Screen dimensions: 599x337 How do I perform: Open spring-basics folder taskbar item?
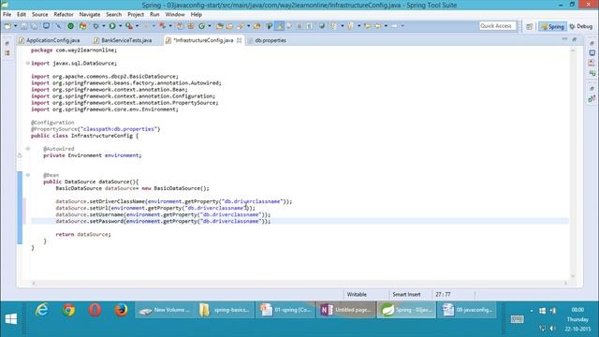225,310
